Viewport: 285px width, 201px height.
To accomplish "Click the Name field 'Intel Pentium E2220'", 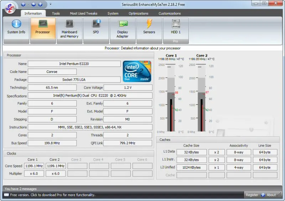I will pyautogui.click(x=74, y=64).
